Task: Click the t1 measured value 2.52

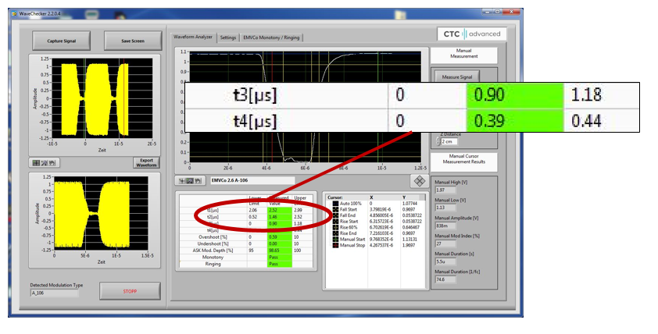Action: pos(280,210)
